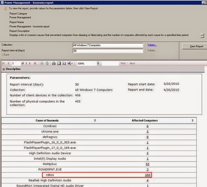The width and height of the screenshot is (207, 187).
Task: Expand the Description section
Action: [4, 69]
